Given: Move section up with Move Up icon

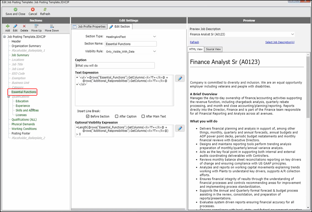Looking at the screenshot, I should coord(36,26).
